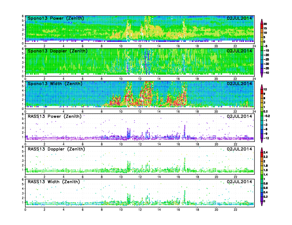
Task: Click the purple bottom arrow of the middle color bar
Action: tap(262, 140)
